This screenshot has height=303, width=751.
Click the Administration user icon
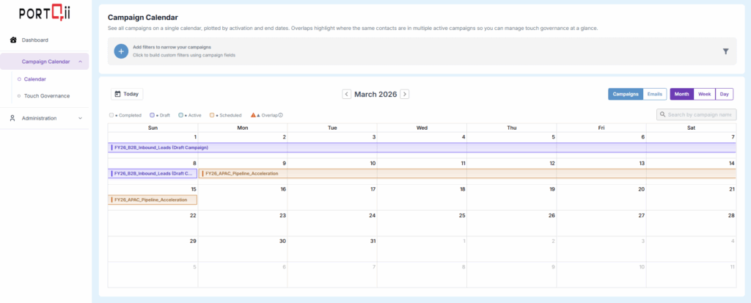tap(12, 118)
